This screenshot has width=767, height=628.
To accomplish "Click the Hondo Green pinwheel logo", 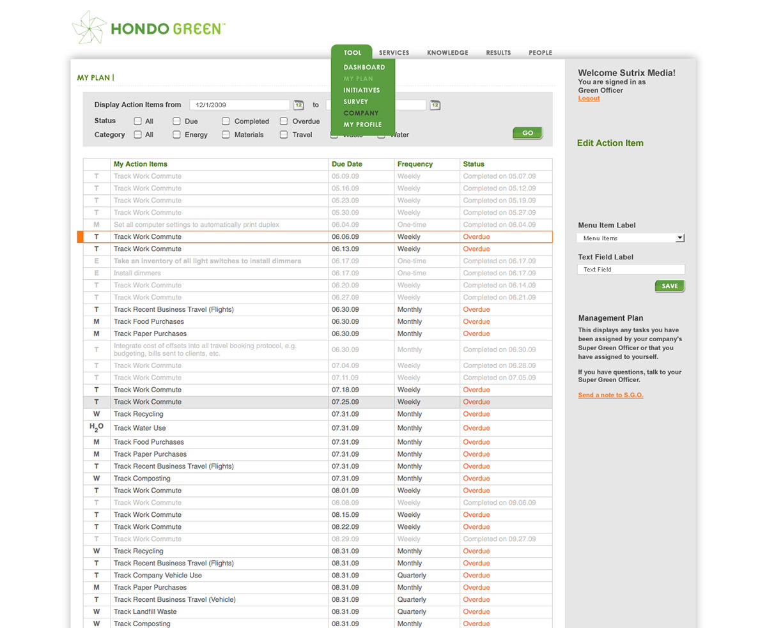I will point(89,27).
